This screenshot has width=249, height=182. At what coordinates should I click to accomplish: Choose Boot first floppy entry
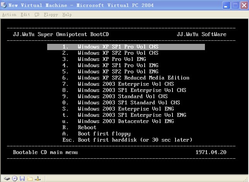pyautogui.click(x=96, y=134)
